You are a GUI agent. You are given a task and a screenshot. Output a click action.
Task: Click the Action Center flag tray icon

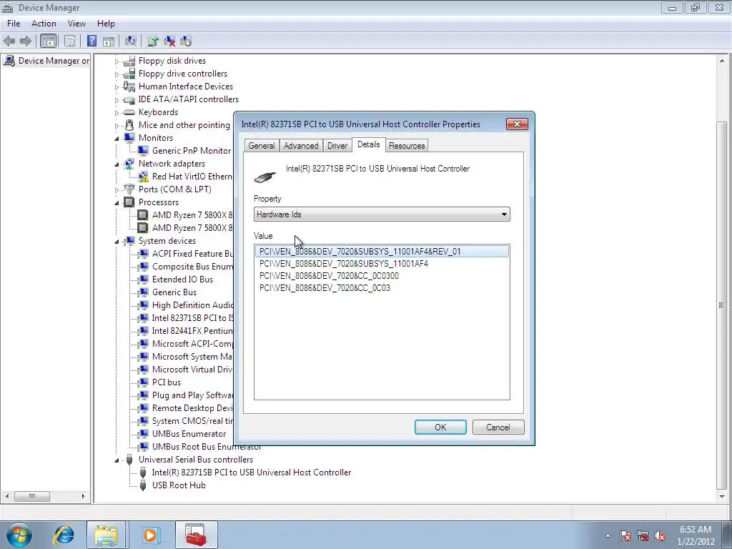point(625,535)
